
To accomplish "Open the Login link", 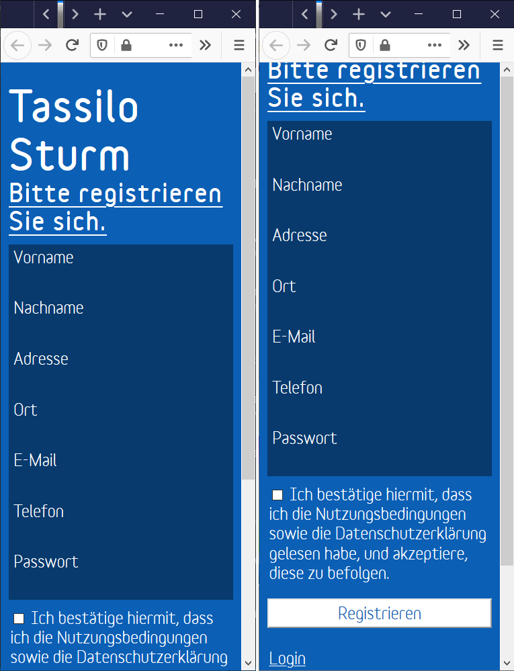I will pos(287,658).
